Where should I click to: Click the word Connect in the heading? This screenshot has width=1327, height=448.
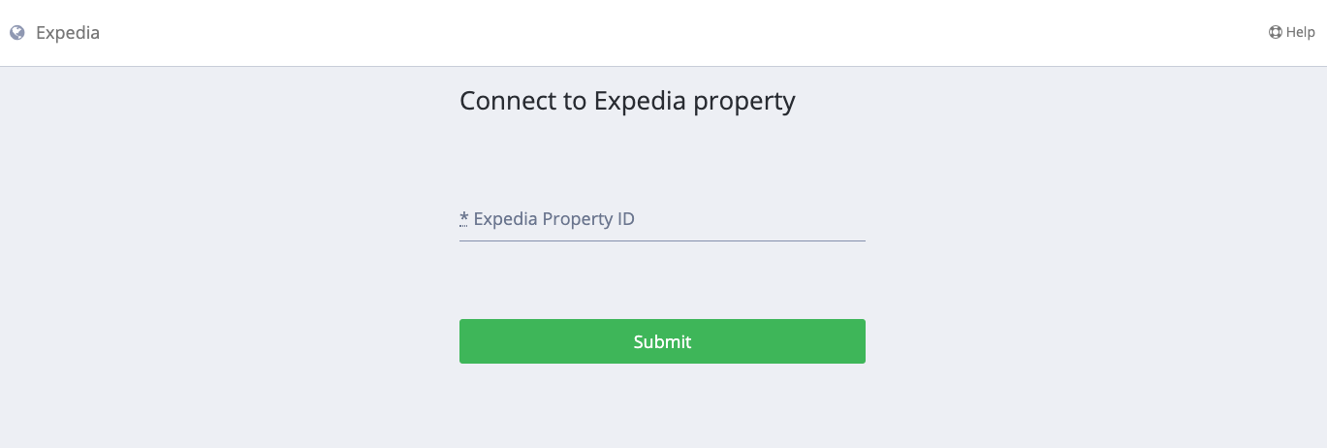tap(507, 101)
